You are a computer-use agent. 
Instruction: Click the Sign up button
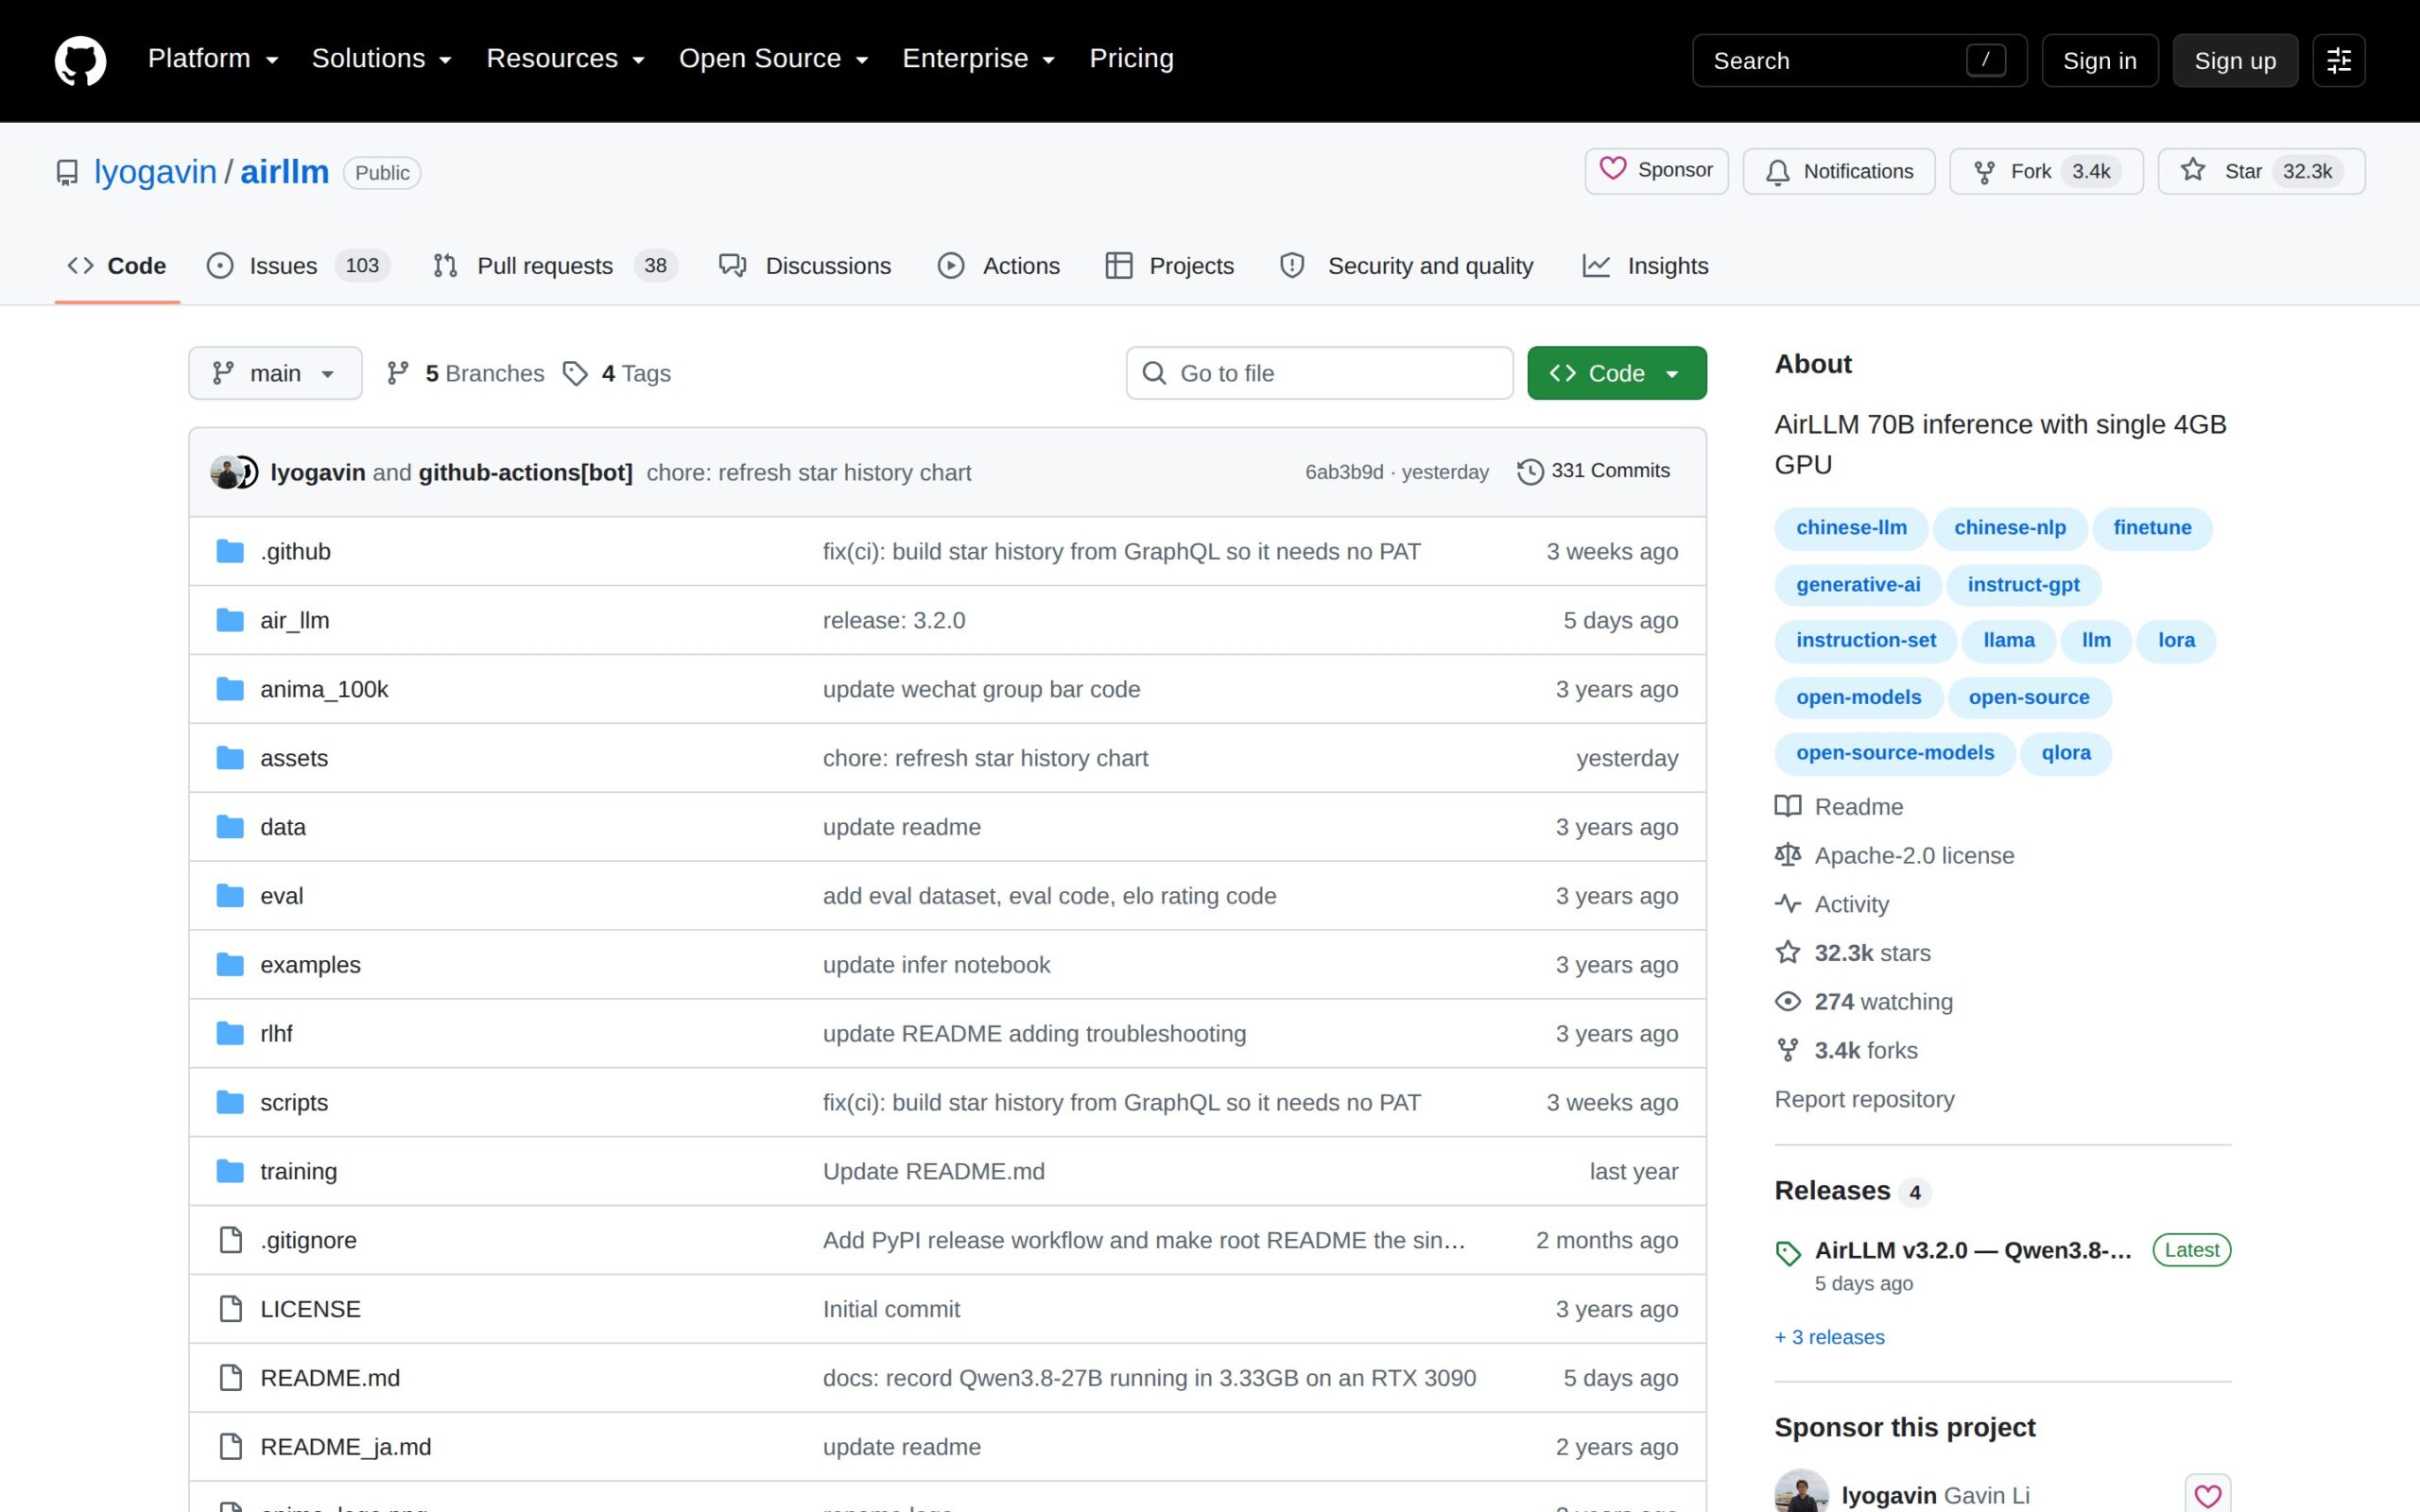[x=2234, y=61]
